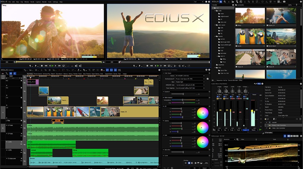
Task: Open the Tone mapping dropdown
Action: pos(190,88)
